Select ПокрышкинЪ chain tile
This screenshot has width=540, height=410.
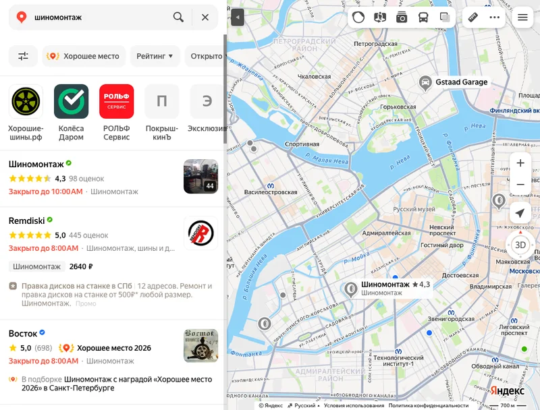pyautogui.click(x=162, y=101)
